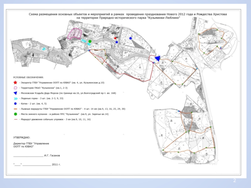Click the red dog sled route legend line
This screenshot has height=188, width=251.
[x=15, y=119]
